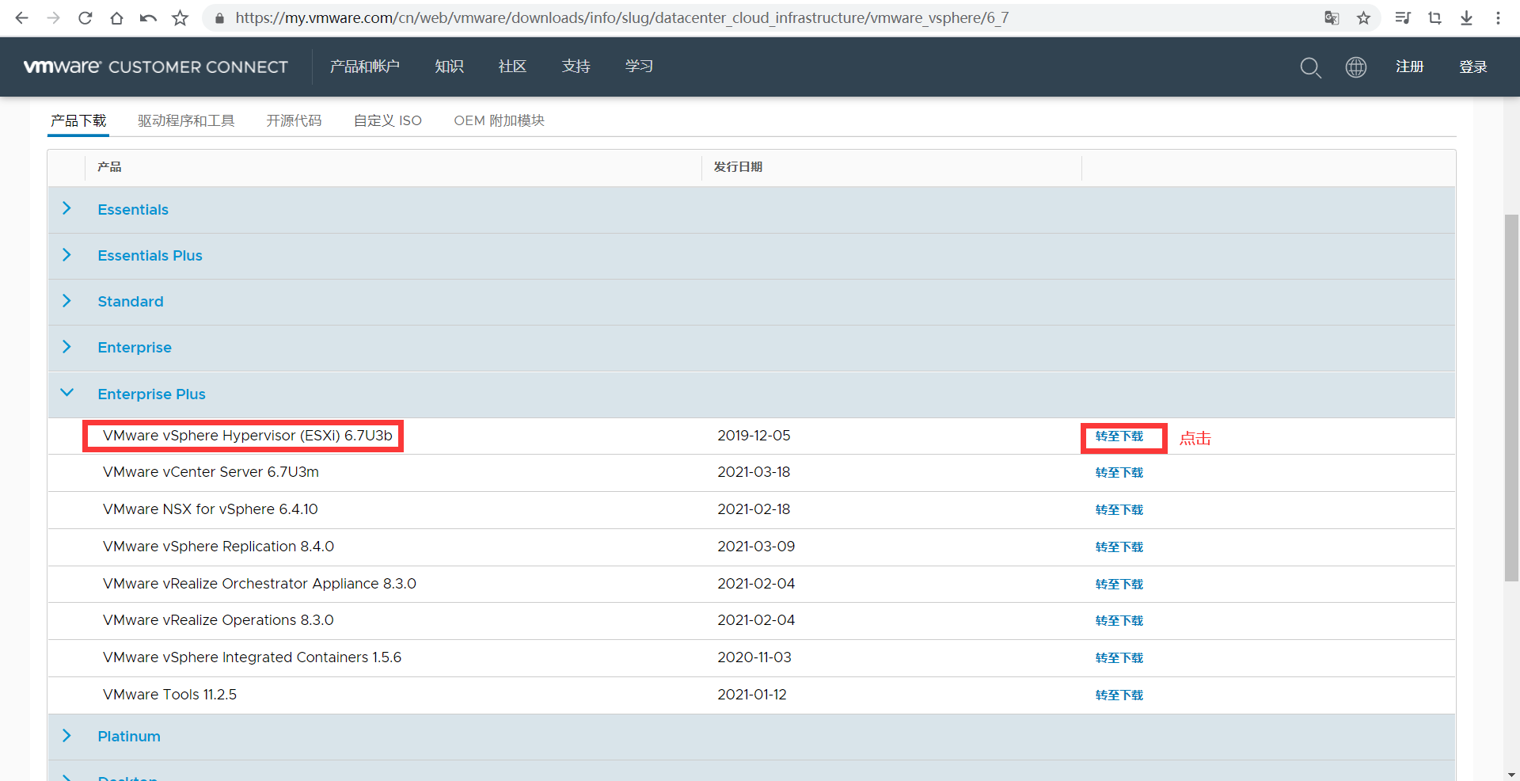1520x781 pixels.
Task: Click 转至下载 for vSphere Hypervisor (ESXi) 6.7U3b
Action: pos(1119,436)
